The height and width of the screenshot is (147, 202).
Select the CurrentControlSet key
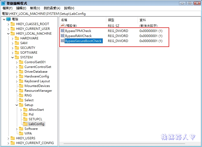[x=38, y=67]
